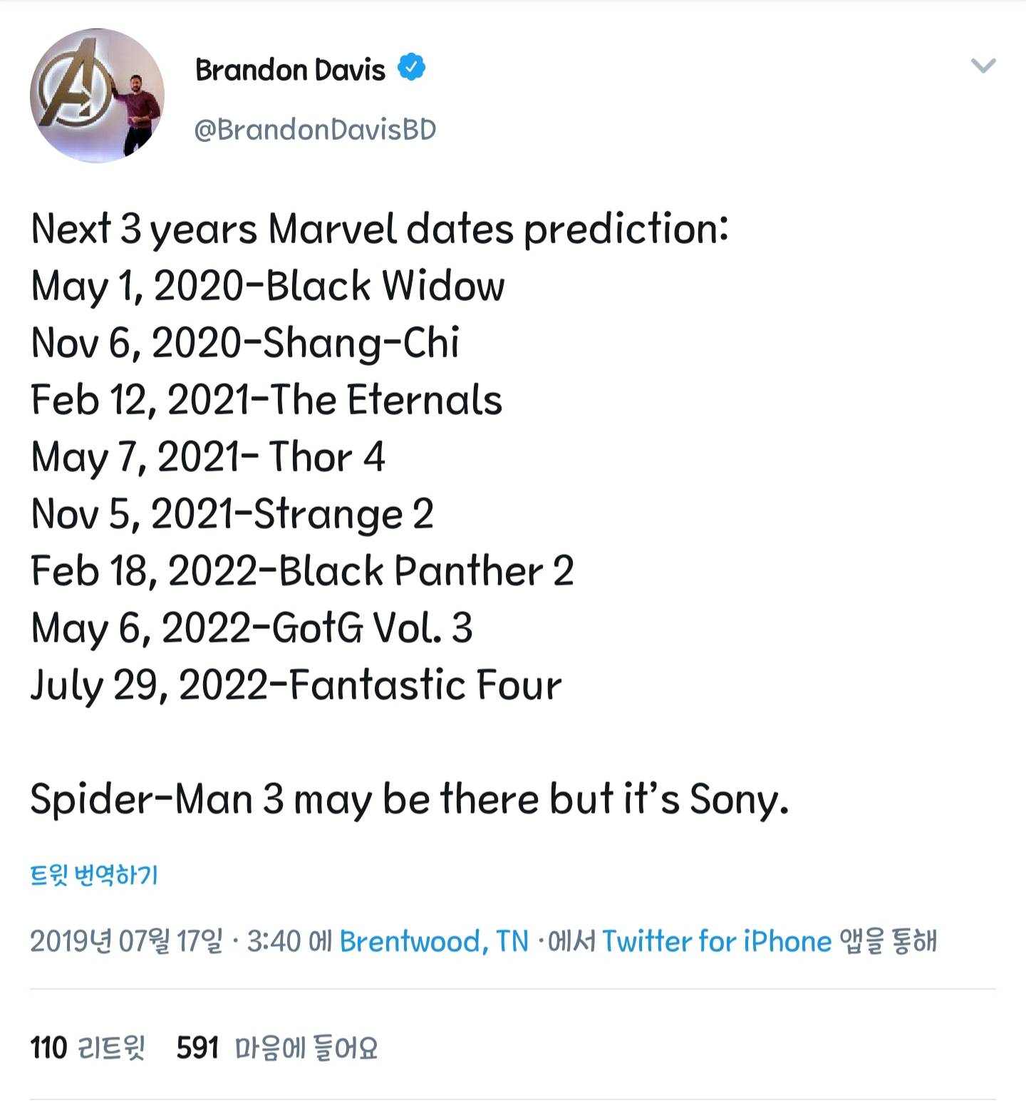This screenshot has height=1103, width=1026.
Task: Click the 'Feb 18, 2022-Black Panther 2' line
Action: coord(302,571)
